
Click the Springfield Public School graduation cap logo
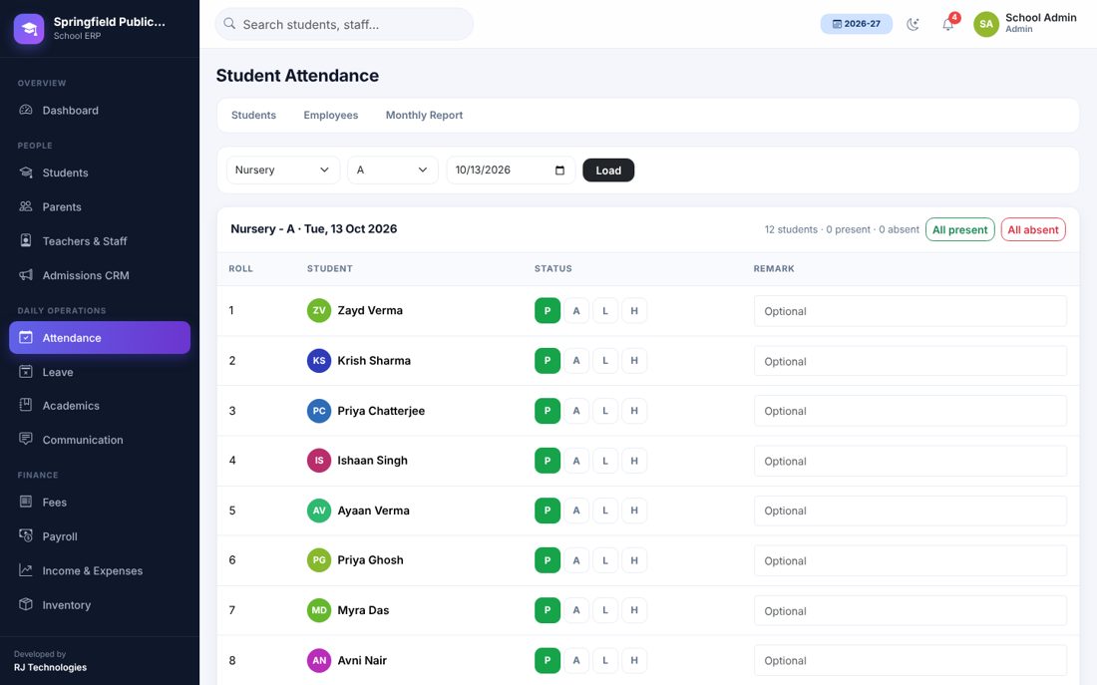coord(29,29)
